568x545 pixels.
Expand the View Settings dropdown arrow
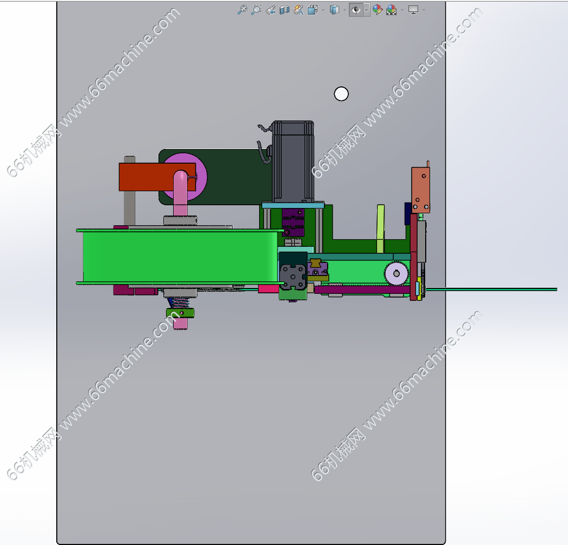pos(424,10)
